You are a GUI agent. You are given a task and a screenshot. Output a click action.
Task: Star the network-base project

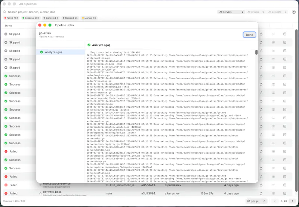coord(40,193)
